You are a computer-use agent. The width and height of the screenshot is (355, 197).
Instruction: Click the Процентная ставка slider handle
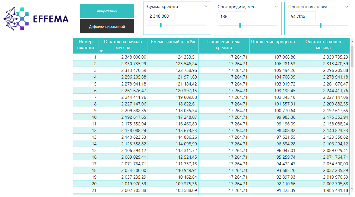tap(321, 25)
